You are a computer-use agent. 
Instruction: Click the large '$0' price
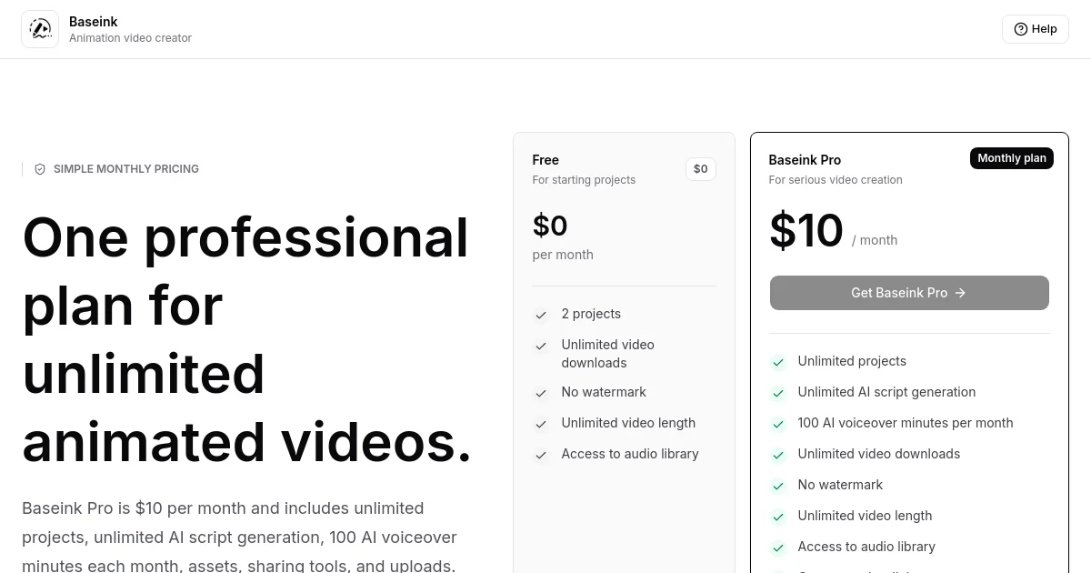pos(550,226)
